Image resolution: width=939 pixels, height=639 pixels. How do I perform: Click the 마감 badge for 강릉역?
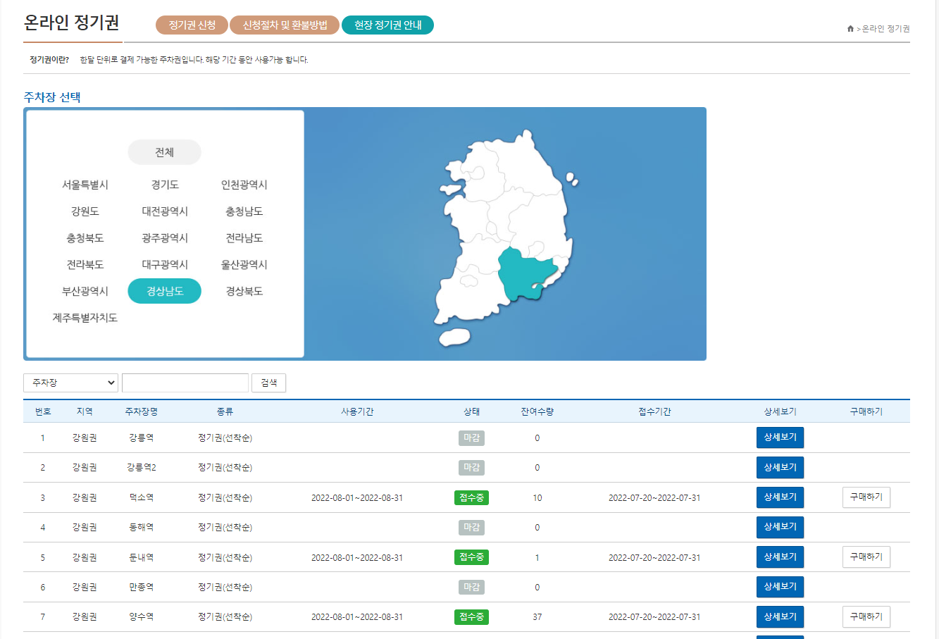471,438
